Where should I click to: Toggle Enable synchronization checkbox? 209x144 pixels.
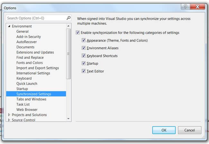(x=77, y=33)
